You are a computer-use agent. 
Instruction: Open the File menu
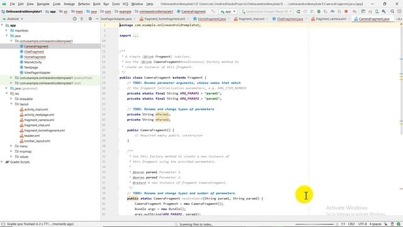pyautogui.click(x=12, y=4)
